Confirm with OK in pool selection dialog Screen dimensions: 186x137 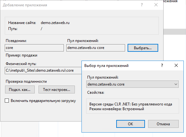click(130, 124)
